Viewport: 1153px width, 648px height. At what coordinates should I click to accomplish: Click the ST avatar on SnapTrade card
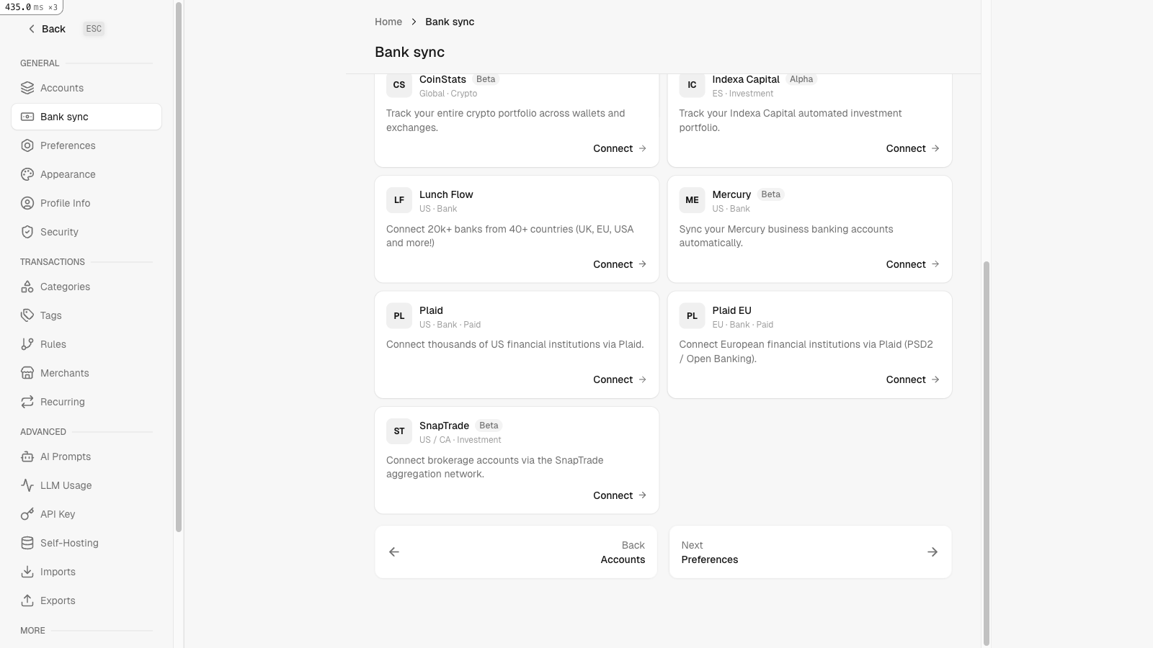point(399,431)
